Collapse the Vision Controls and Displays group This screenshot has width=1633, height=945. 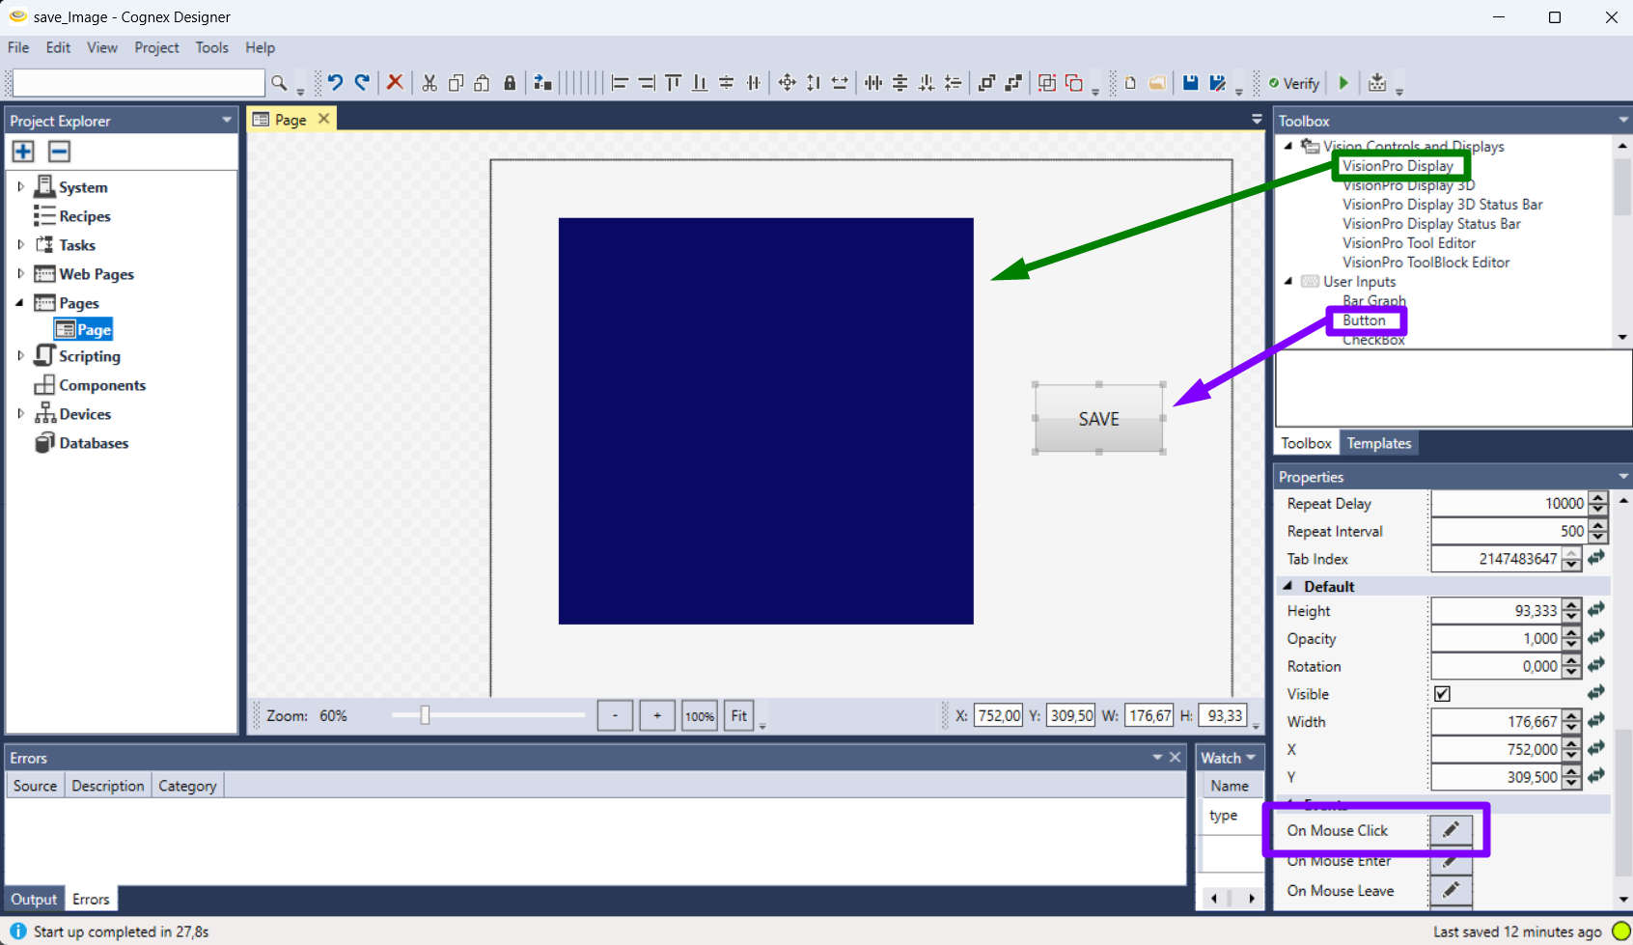1288,146
